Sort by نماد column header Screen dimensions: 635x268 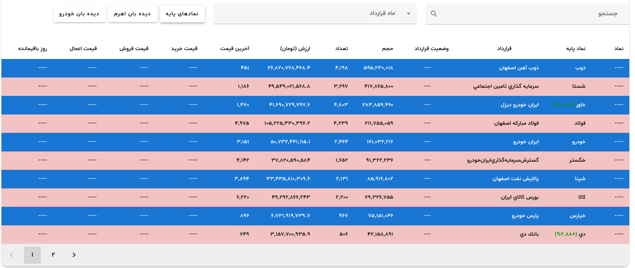[619, 48]
